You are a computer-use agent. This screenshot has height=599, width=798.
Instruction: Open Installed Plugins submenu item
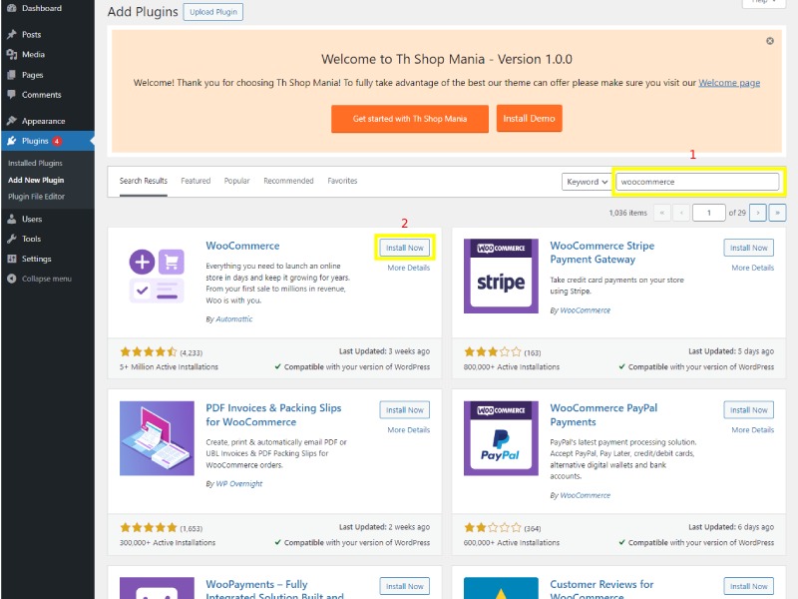pyautogui.click(x=35, y=163)
